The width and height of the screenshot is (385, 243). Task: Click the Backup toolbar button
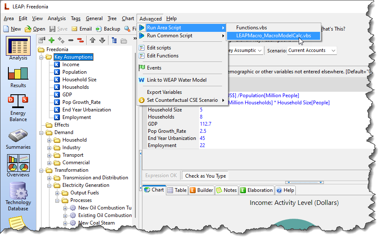[108, 29]
